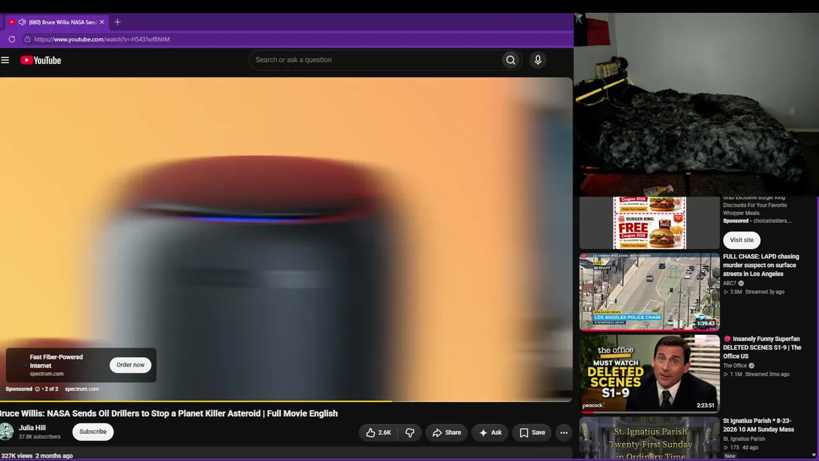Screen dimensions: 819x461
Task: Open the St. Ignatius Parish mass thumbnail
Action: pos(649,439)
